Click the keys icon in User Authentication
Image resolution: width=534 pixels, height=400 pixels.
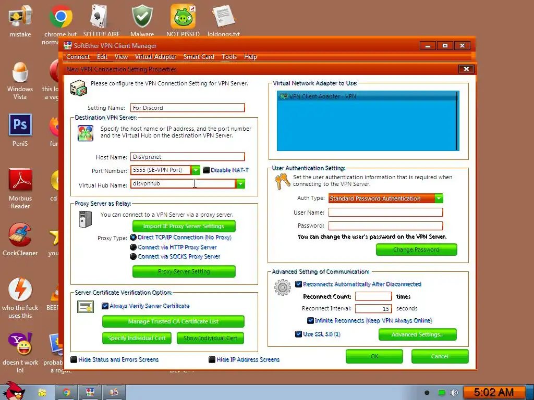[282, 182]
